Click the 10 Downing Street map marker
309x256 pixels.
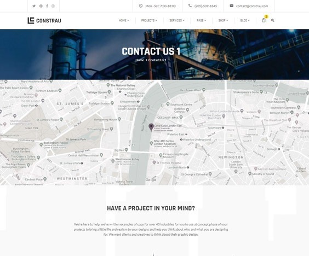point(112,129)
